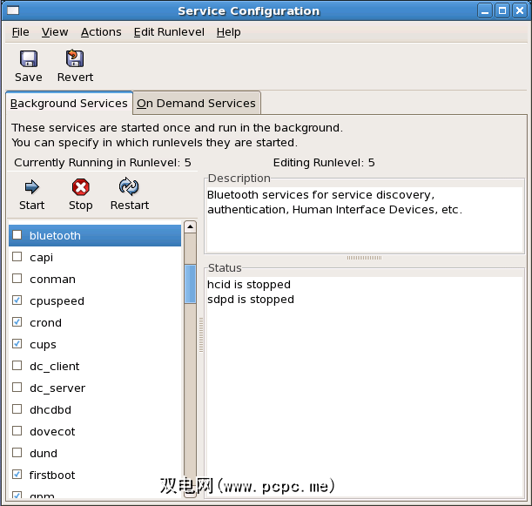Enable the bluetooth service checkbox
This screenshot has width=532, height=506.
(17, 235)
